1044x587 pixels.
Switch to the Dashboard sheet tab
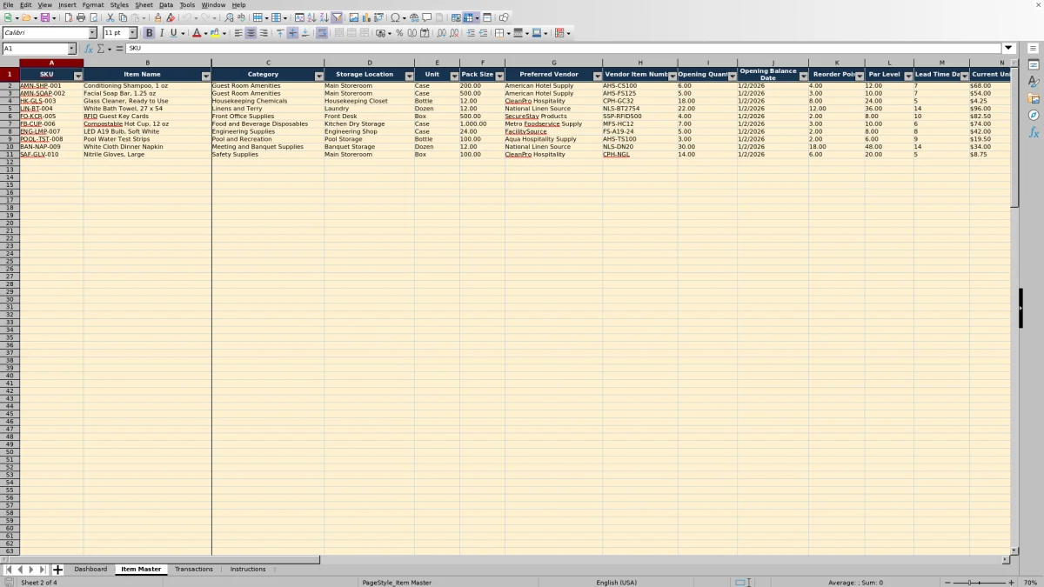point(90,569)
